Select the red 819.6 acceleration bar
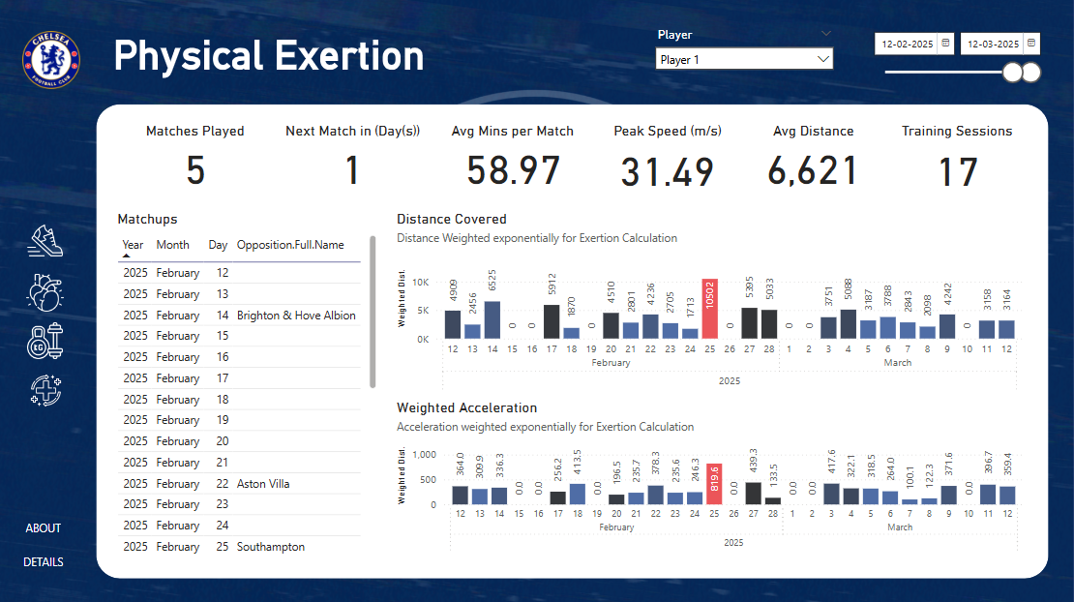1074x602 pixels. [x=714, y=484]
